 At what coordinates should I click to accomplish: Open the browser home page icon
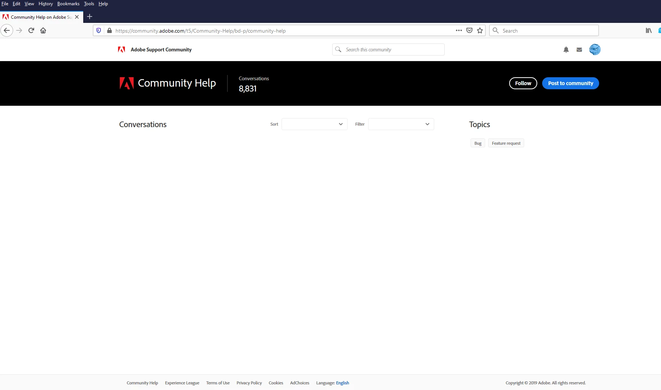pyautogui.click(x=43, y=30)
